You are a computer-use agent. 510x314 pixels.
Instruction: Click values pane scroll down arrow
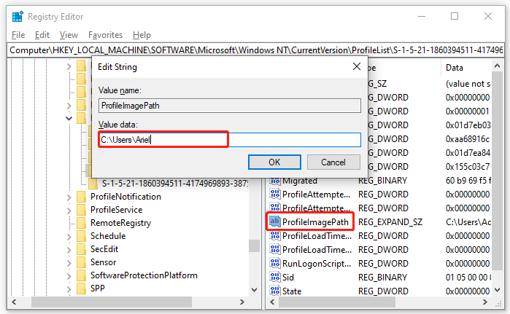[x=497, y=290]
